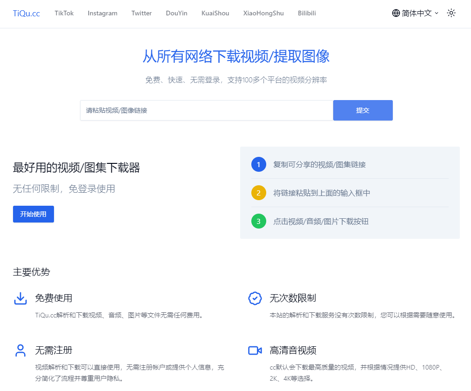Click the 开始使用 button

point(33,214)
